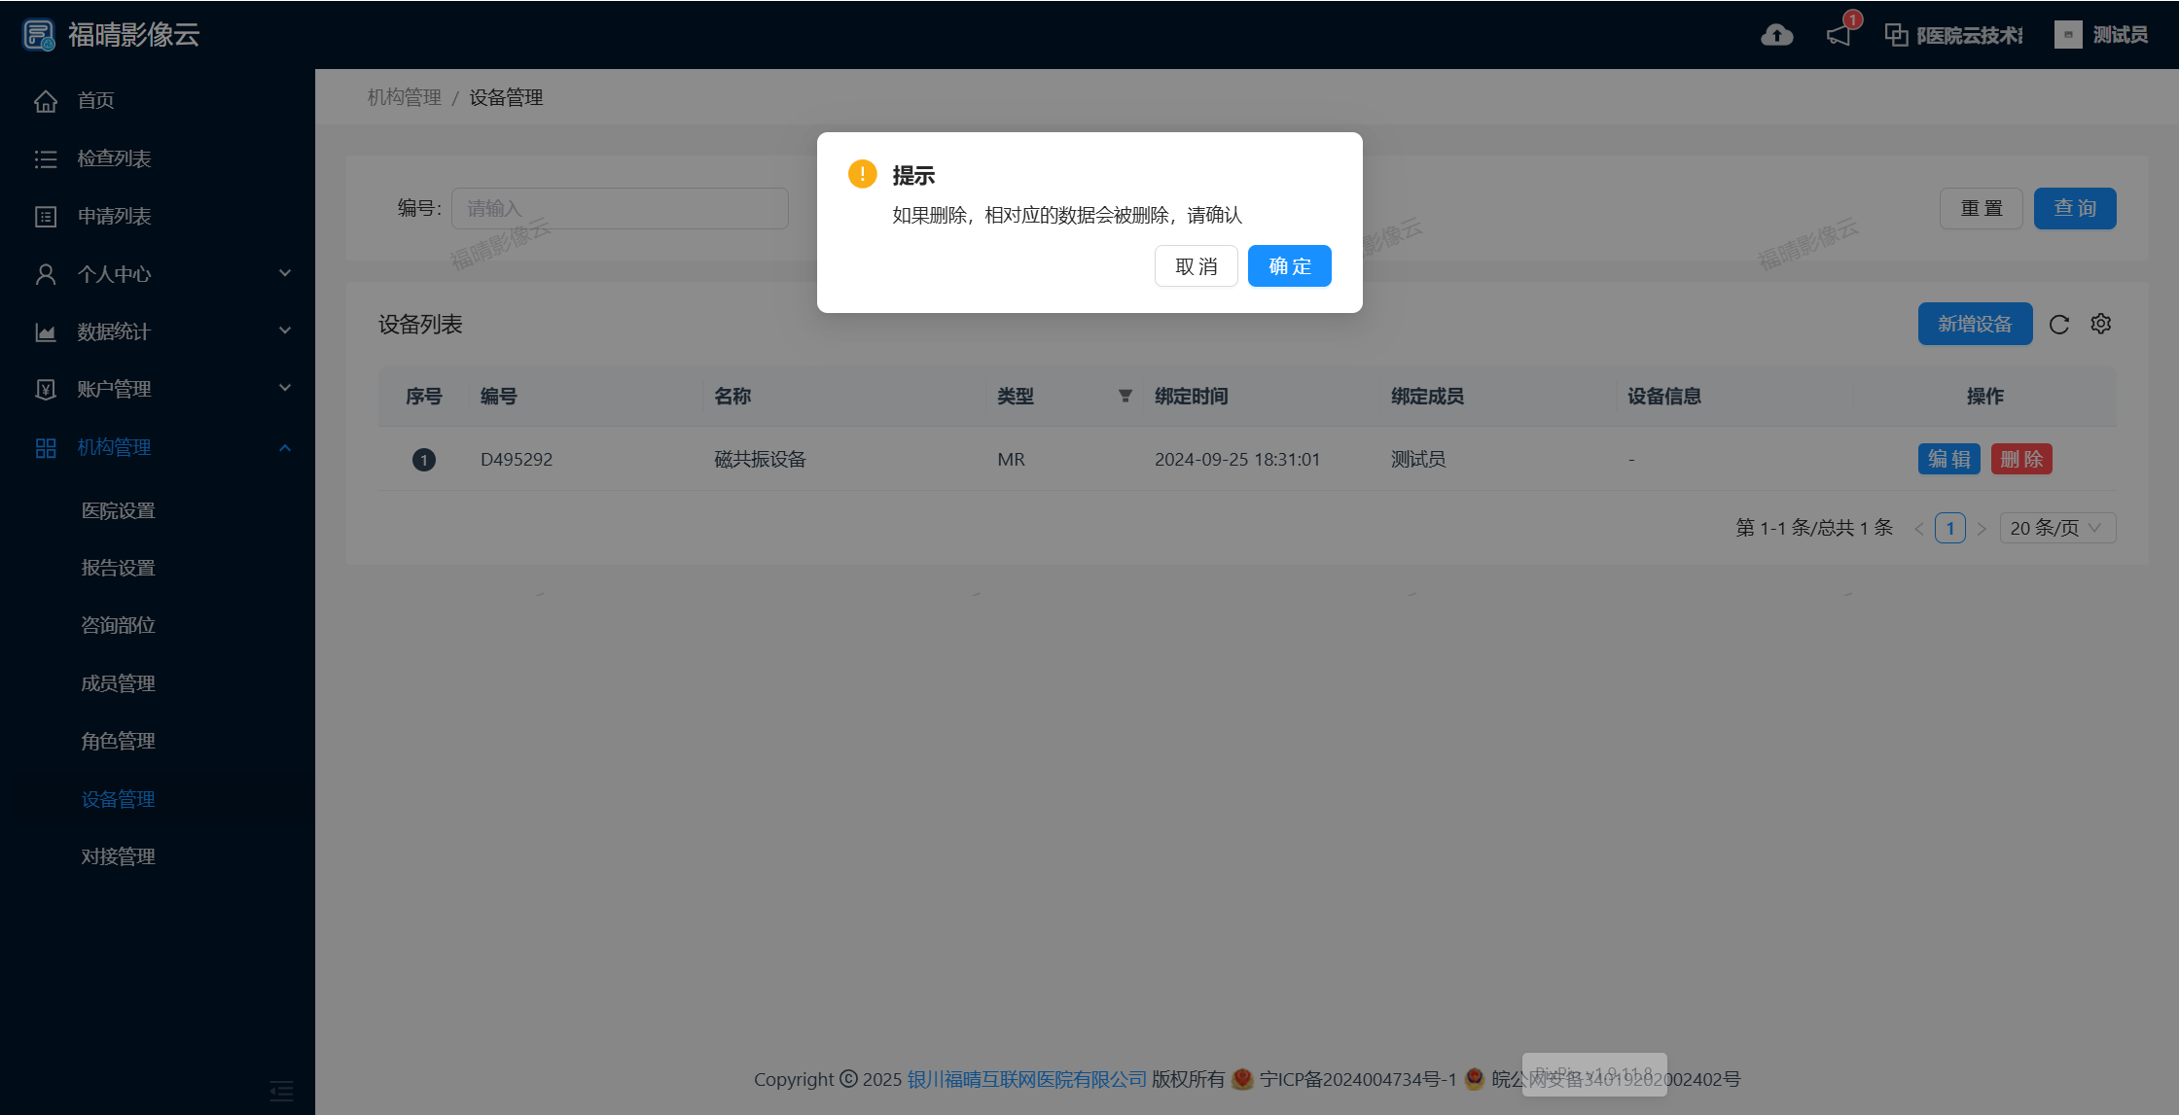Collapse sidebar using bottom menu-fold icon
The width and height of the screenshot is (2179, 1115).
point(281,1091)
